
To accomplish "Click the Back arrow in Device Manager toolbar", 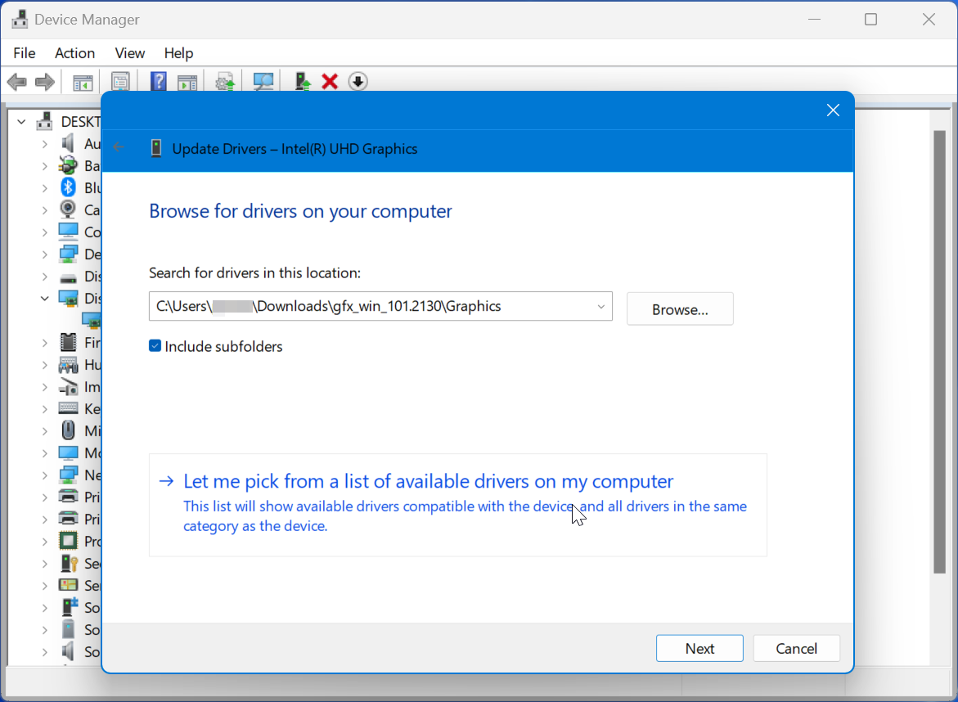I will point(16,81).
